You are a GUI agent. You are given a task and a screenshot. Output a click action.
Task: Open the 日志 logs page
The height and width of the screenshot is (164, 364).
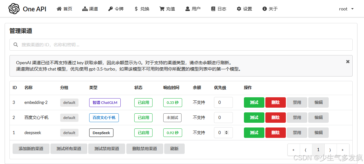pos(219,9)
